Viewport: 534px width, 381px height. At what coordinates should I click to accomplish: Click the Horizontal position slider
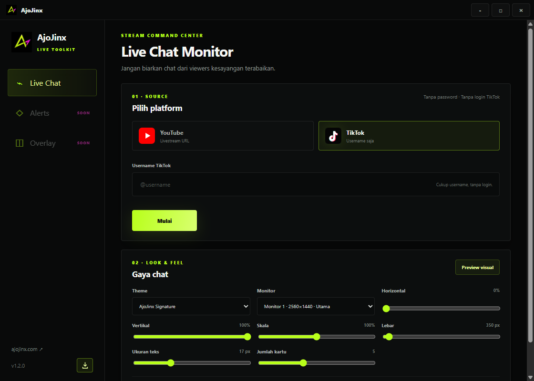pos(441,309)
